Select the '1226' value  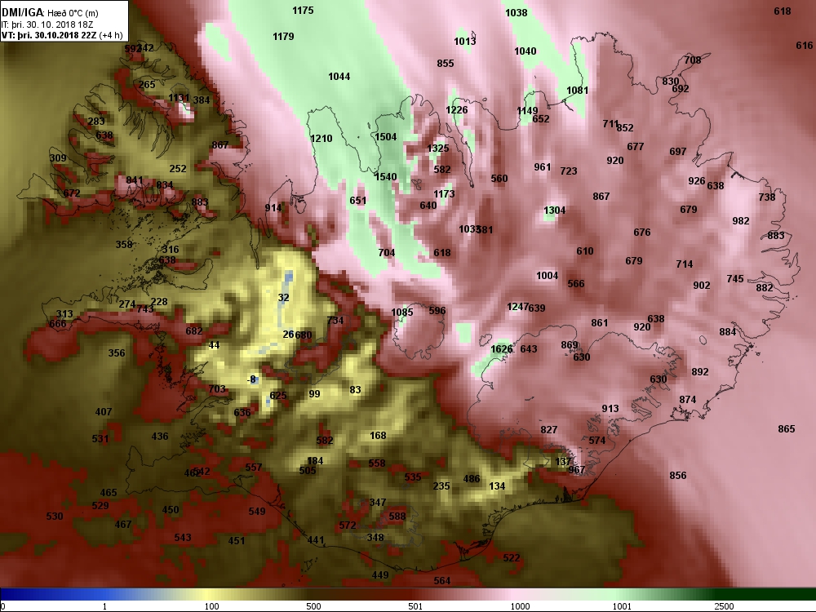pos(456,110)
